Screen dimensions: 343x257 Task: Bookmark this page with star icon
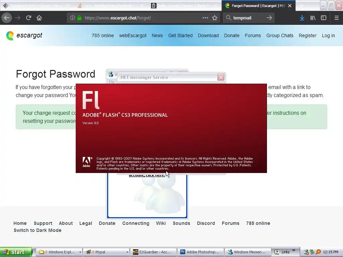[x=215, y=18]
